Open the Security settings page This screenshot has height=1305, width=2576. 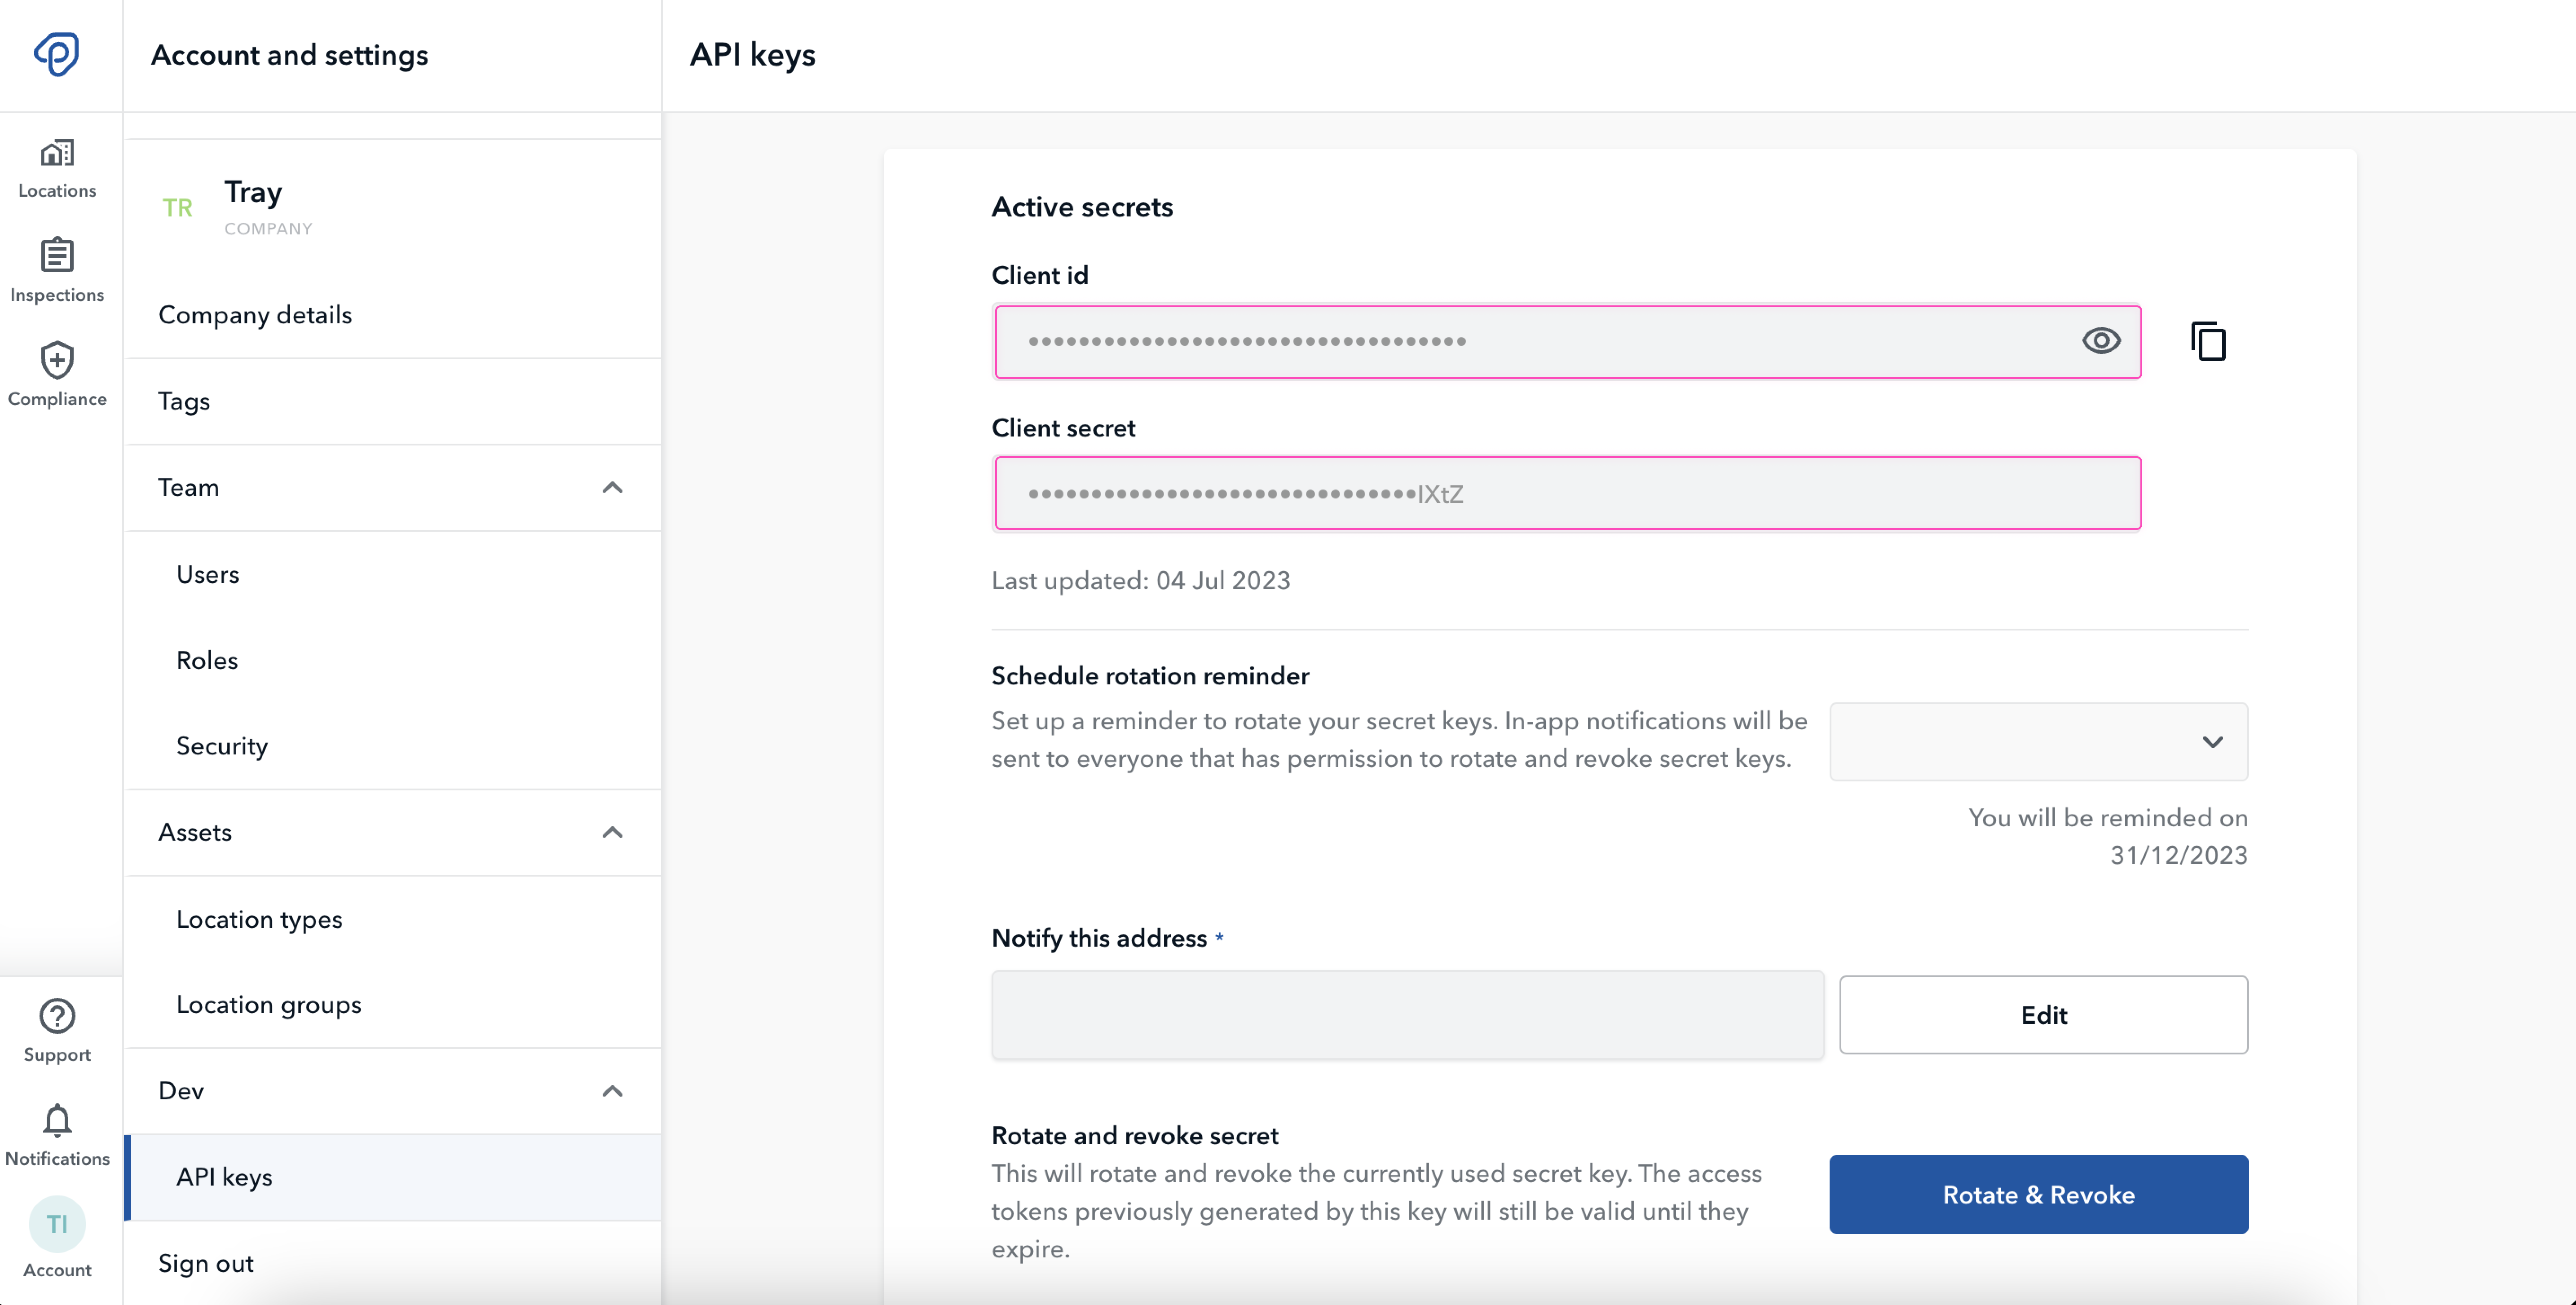pos(222,745)
